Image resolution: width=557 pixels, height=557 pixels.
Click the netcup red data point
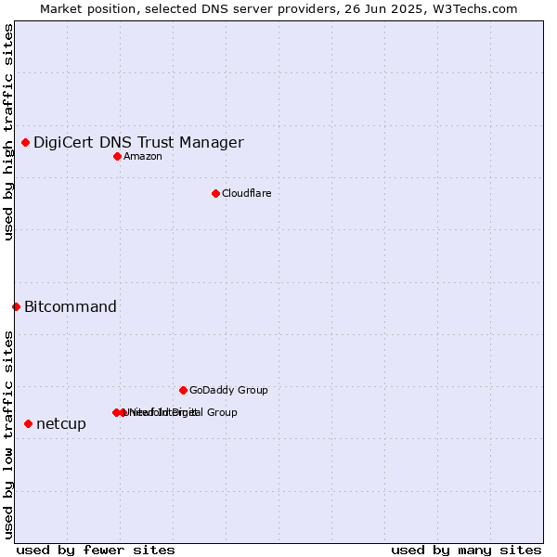pyautogui.click(x=29, y=424)
